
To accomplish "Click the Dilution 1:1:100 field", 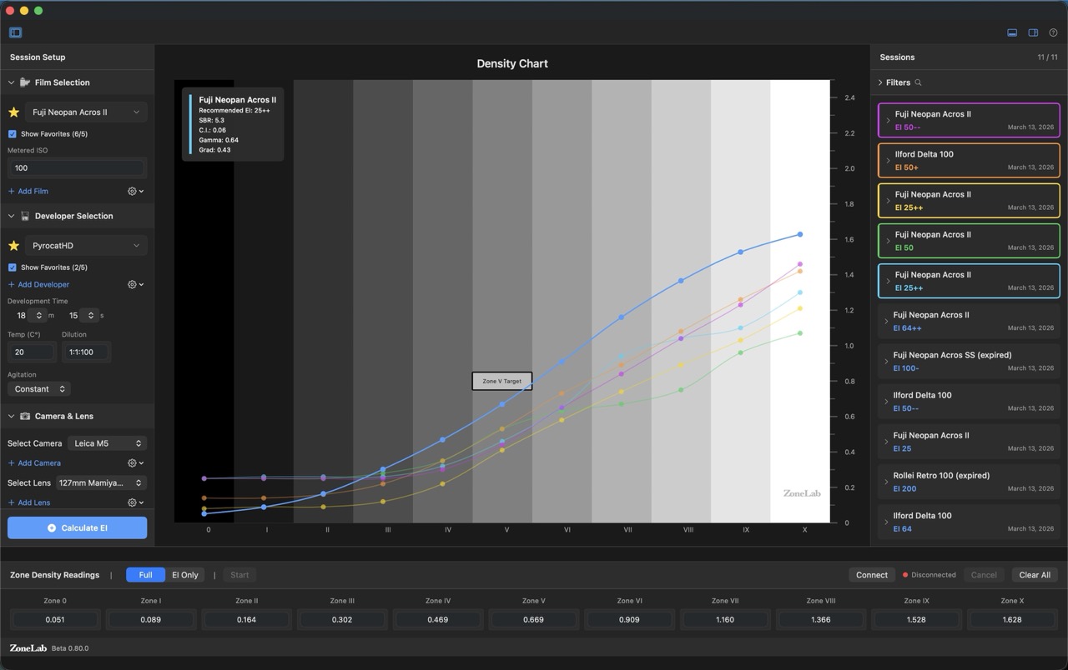I will (86, 352).
